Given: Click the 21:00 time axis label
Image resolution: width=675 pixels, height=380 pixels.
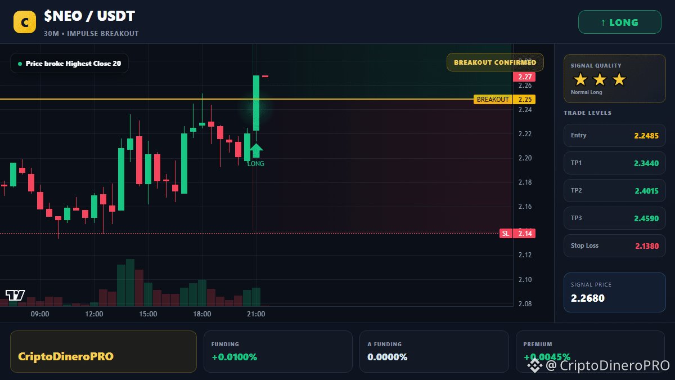Looking at the screenshot, I should 256,314.
